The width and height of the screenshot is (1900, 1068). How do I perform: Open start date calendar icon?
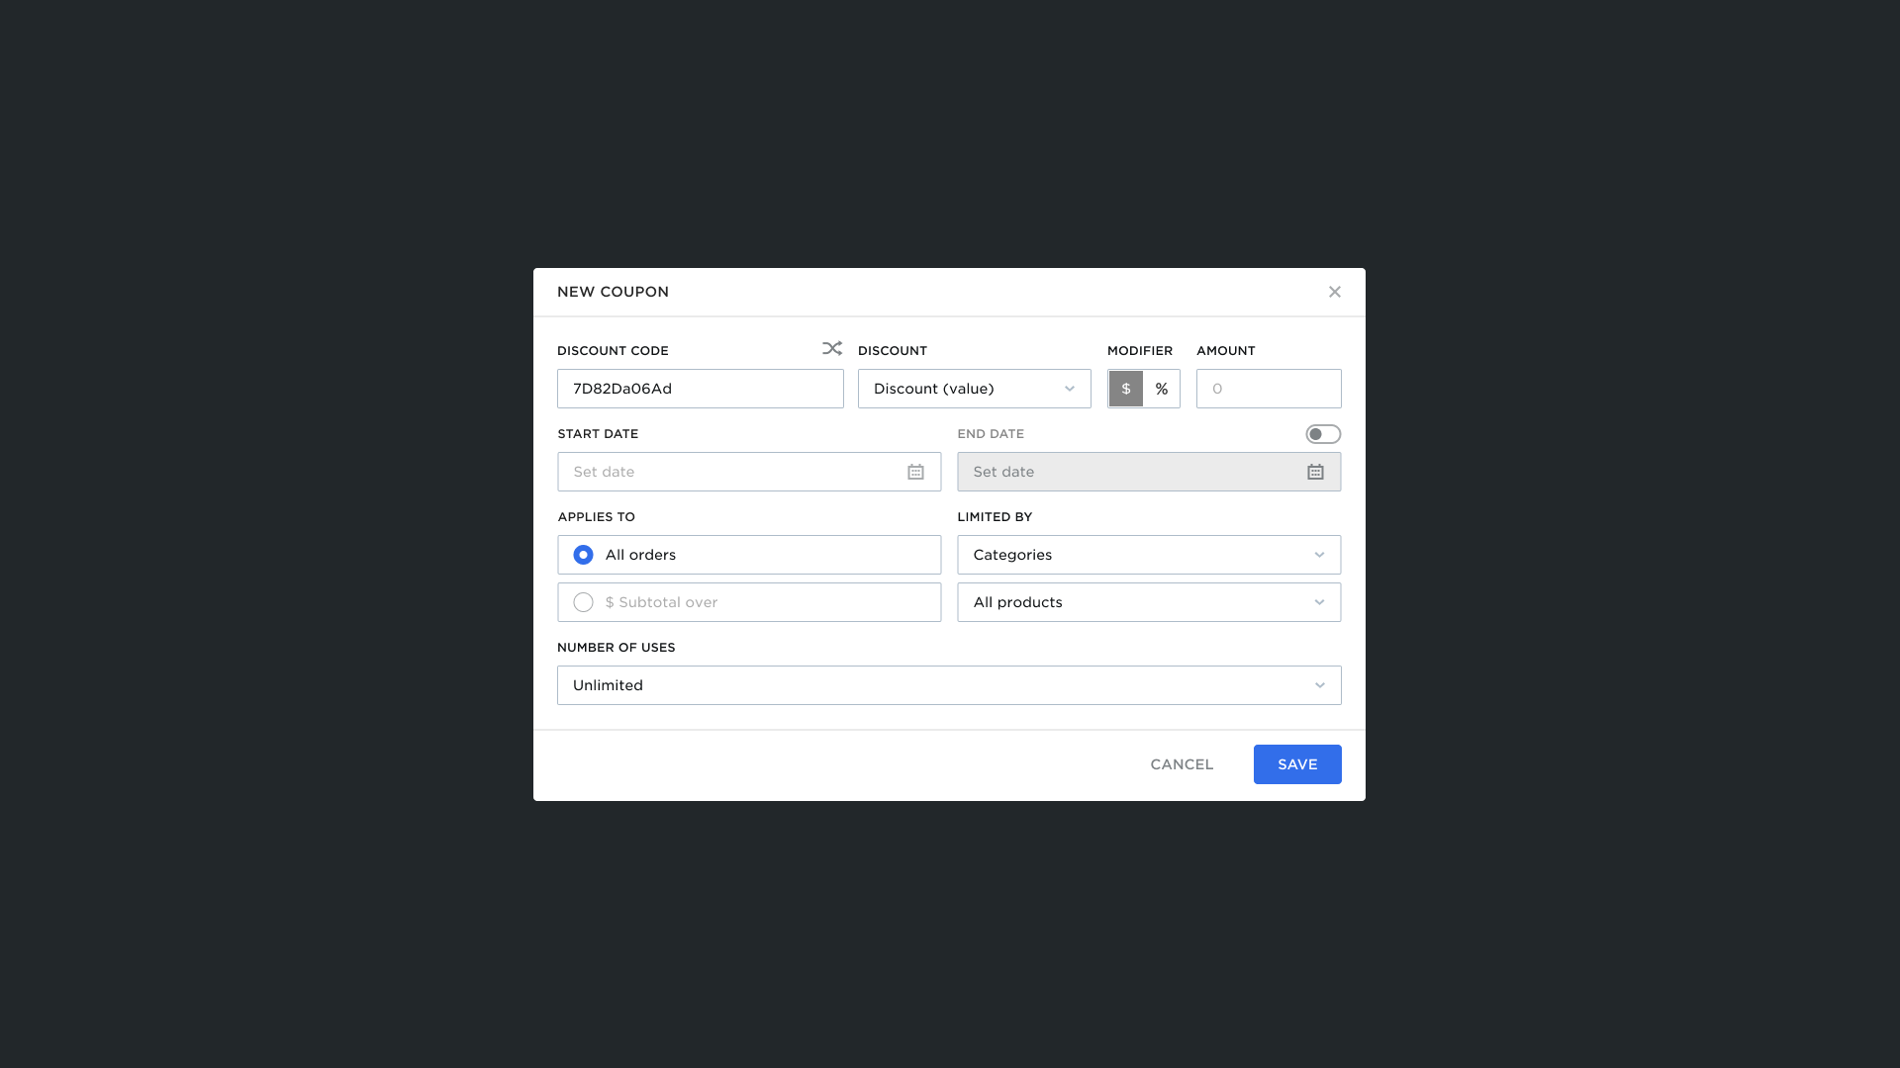[x=915, y=472]
